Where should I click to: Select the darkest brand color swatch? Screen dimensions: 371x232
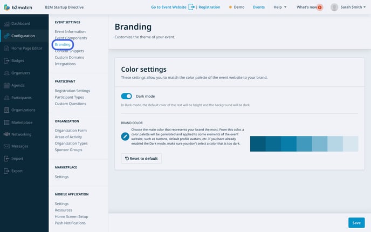pyautogui.click(x=258, y=144)
